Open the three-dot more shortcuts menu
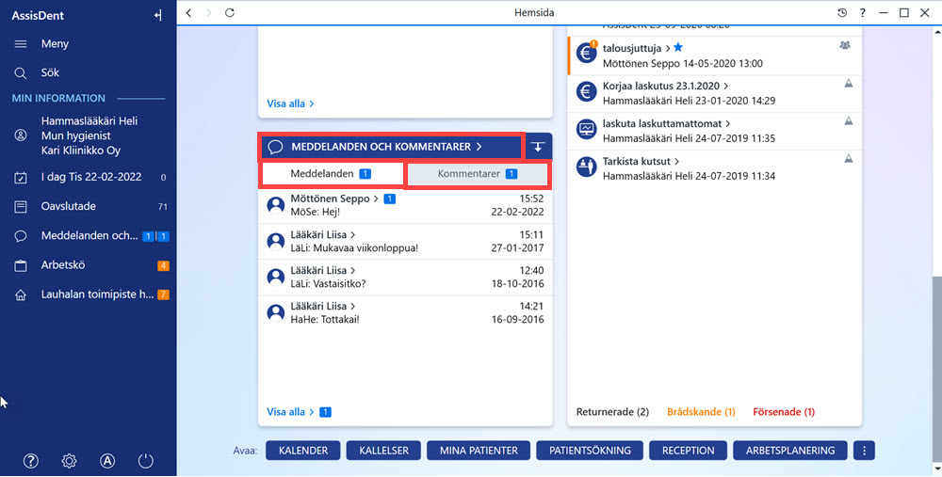Image resolution: width=942 pixels, height=477 pixels. tap(864, 451)
